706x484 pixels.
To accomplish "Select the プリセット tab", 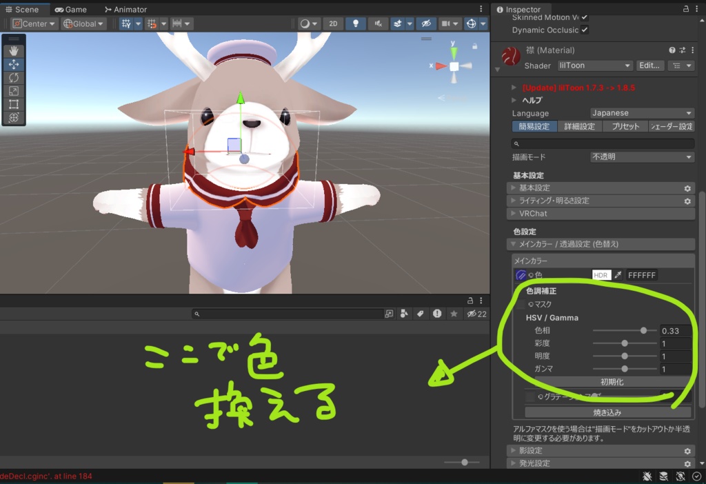I will [625, 126].
